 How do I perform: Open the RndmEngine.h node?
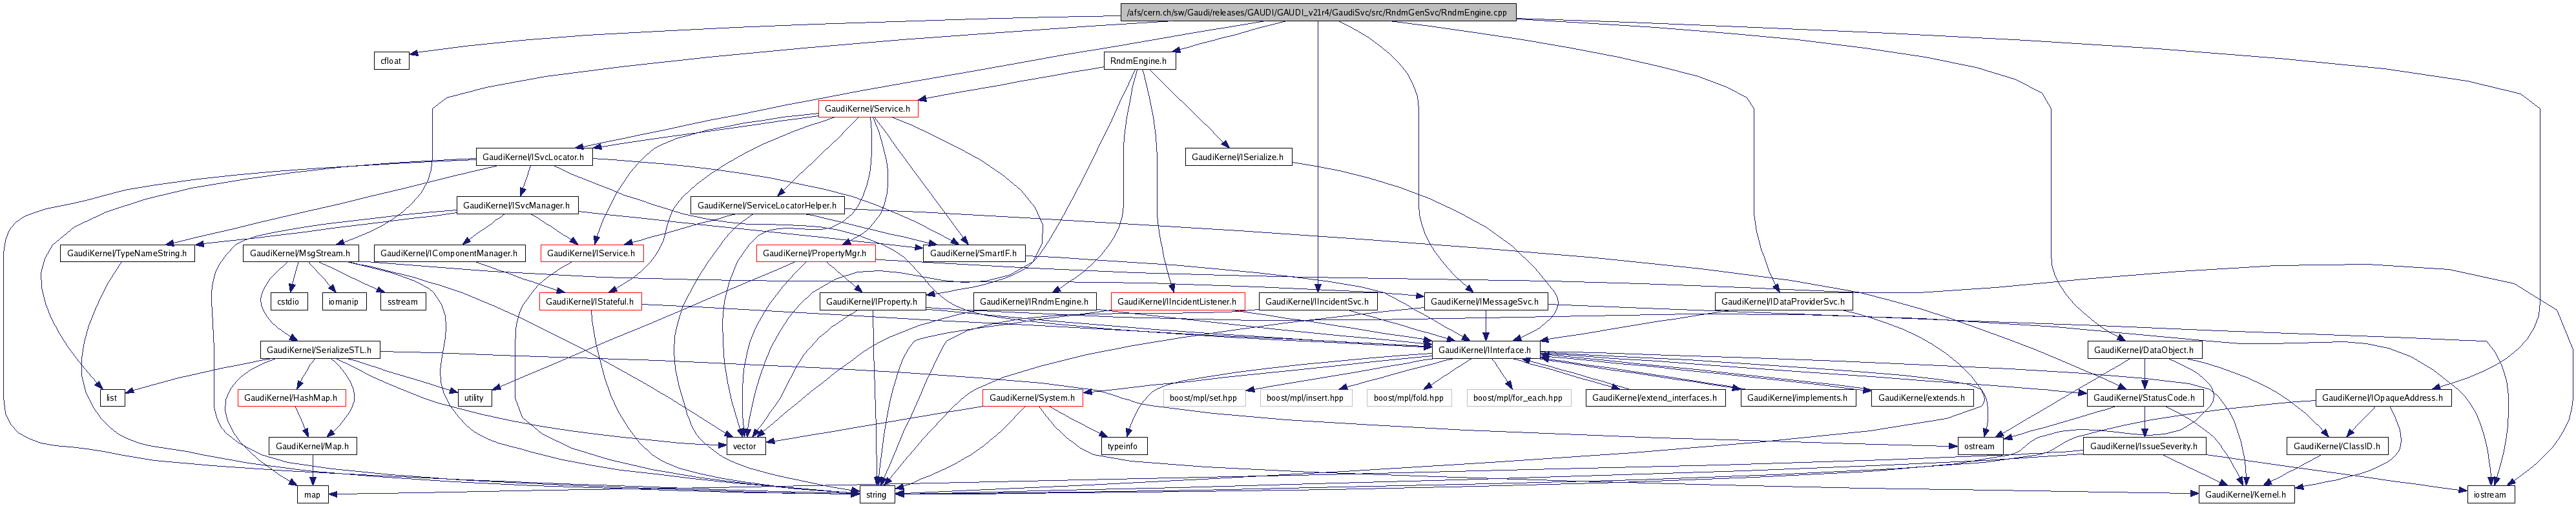(1139, 61)
